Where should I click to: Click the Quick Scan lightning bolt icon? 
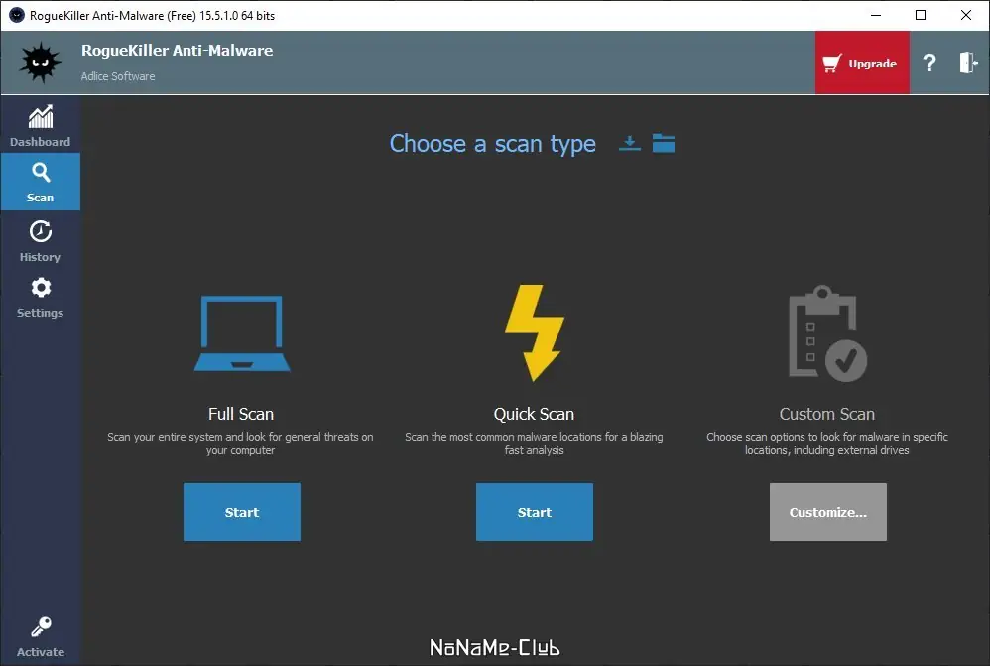click(534, 333)
